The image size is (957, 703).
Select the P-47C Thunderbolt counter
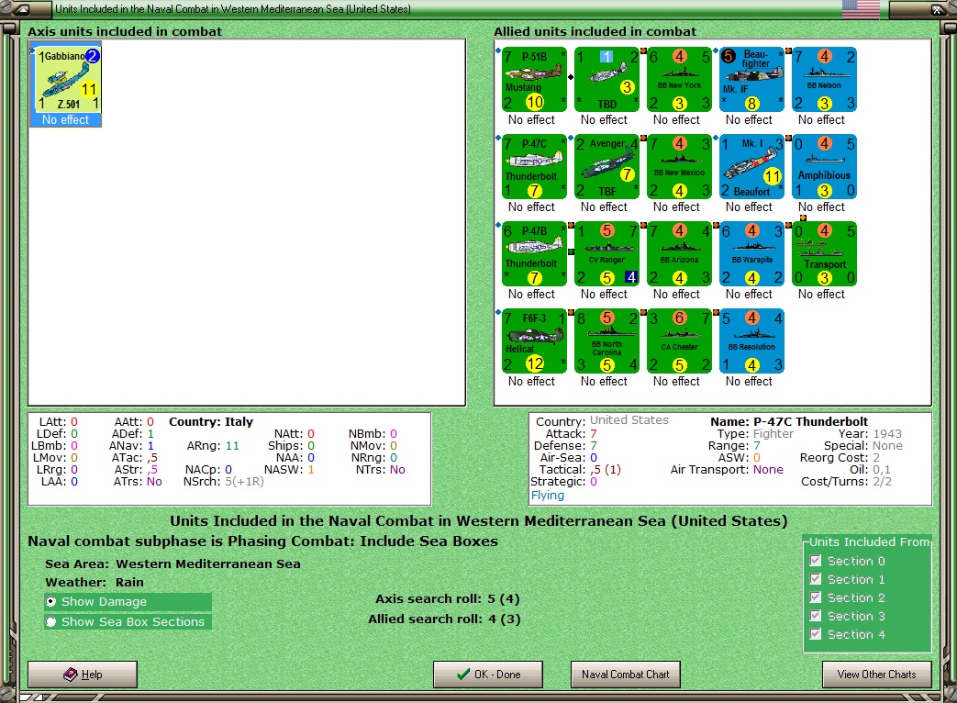535,167
